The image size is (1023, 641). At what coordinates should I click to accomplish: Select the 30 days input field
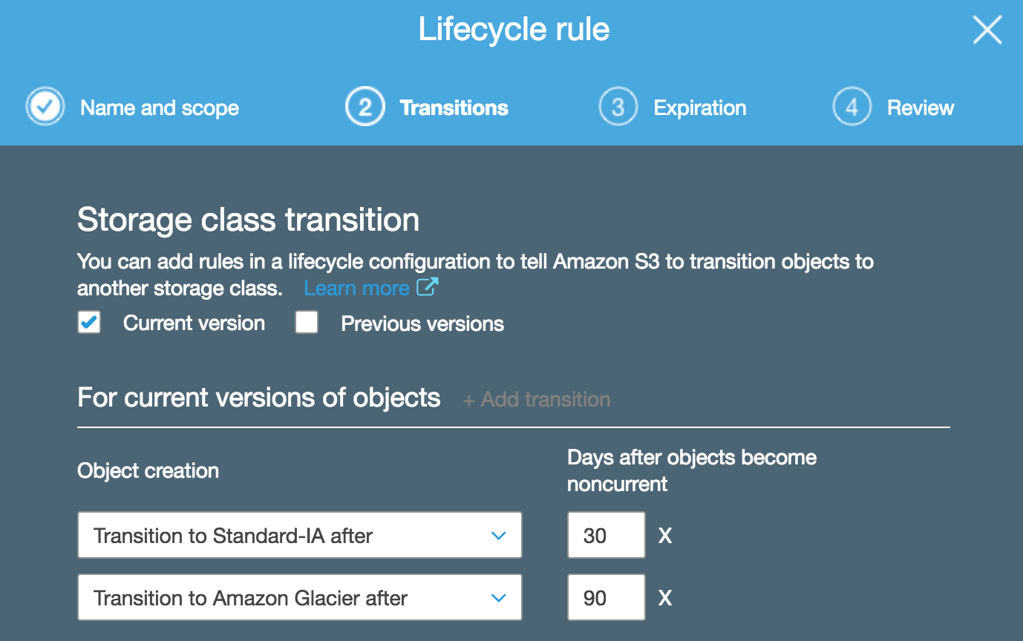606,535
